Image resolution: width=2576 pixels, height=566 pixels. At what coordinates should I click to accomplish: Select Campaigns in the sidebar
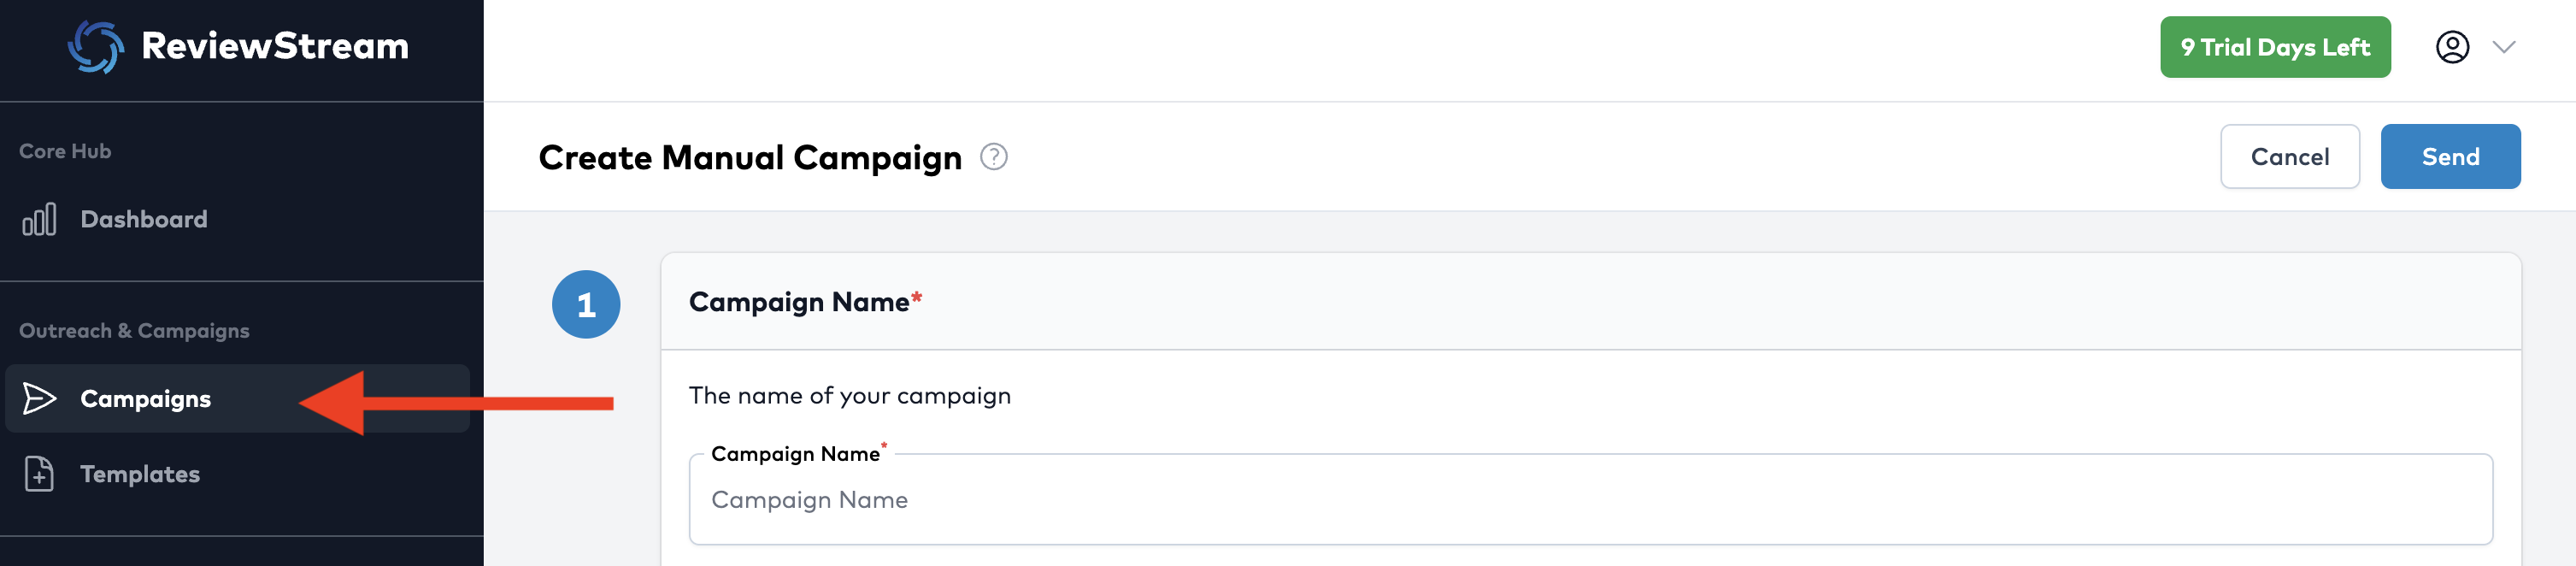(146, 399)
